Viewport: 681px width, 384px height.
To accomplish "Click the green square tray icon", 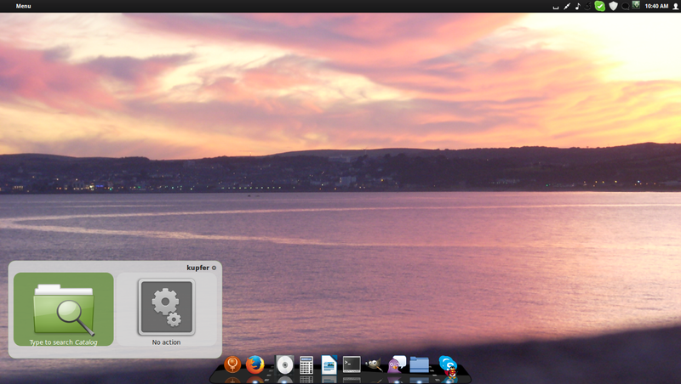I will 636,5.
